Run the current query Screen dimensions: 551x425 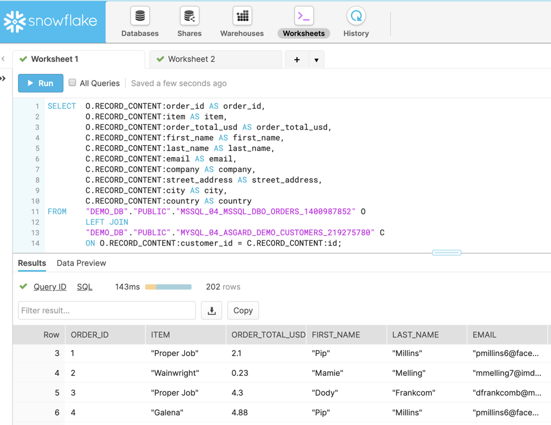click(x=41, y=83)
